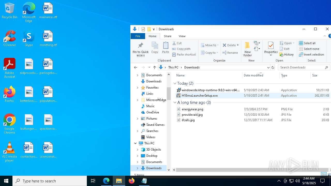Select Favorites in navigation pane
Viewport: 331px width, 186px height.
[152, 88]
